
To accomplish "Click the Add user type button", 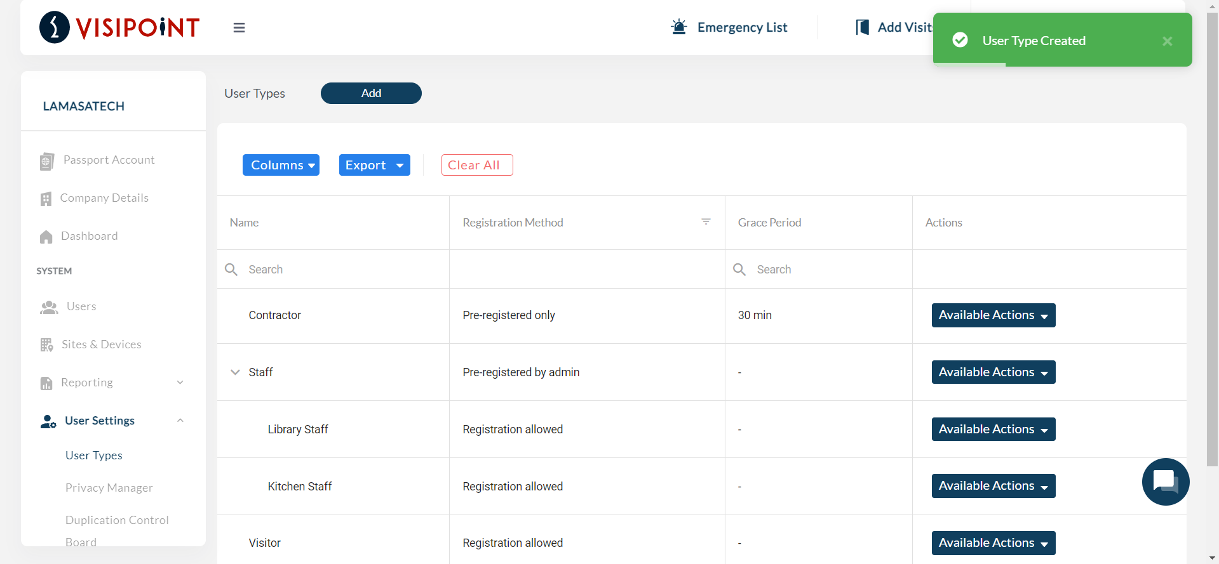I will [x=371, y=93].
